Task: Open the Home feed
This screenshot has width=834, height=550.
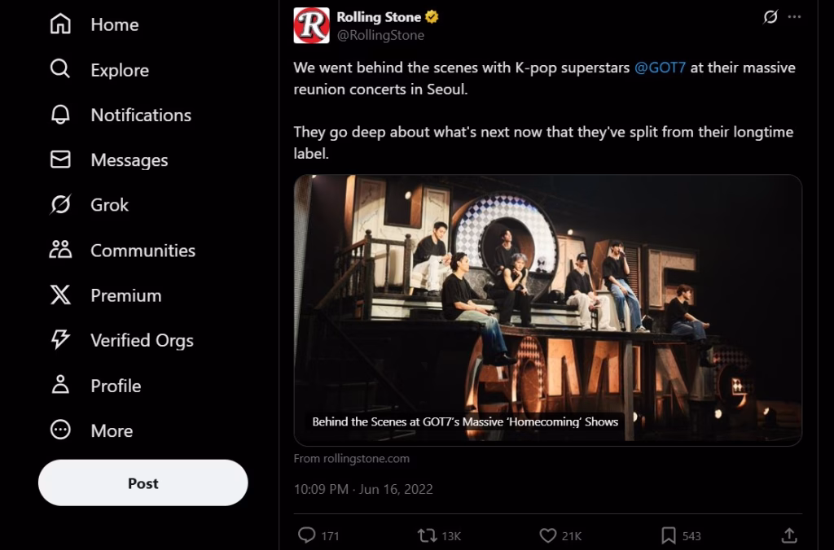Action: (x=113, y=24)
